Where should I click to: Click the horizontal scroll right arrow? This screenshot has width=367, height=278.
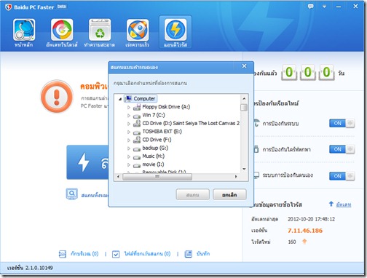point(236,177)
